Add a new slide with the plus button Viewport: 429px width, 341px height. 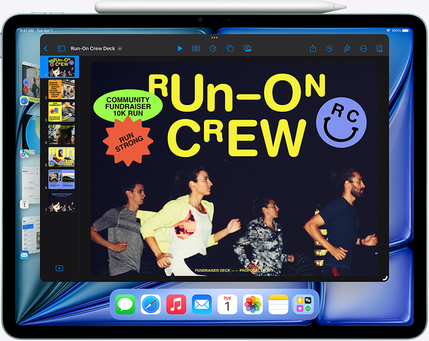tap(59, 267)
